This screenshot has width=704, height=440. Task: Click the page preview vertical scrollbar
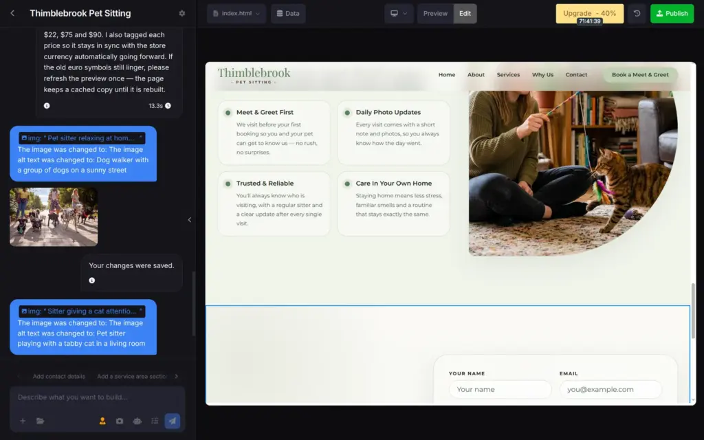pos(693,311)
